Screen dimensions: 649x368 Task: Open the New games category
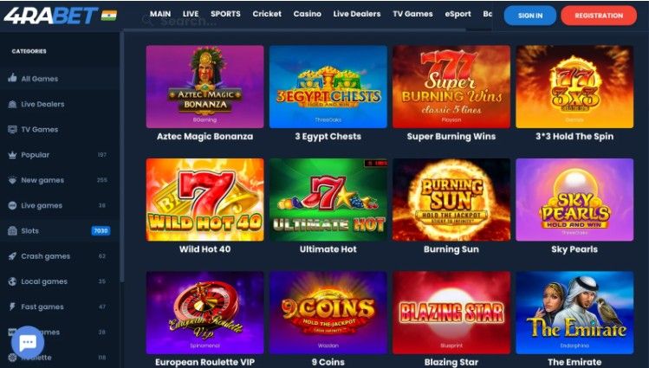tap(59, 180)
